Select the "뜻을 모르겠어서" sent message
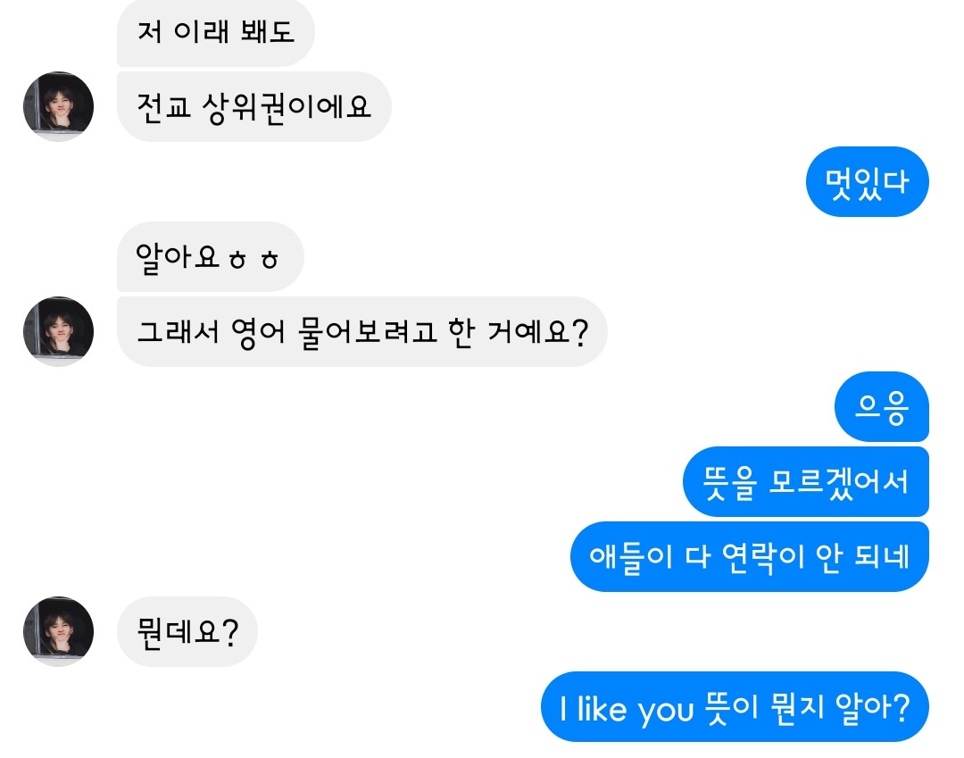Viewport: 964px width, 758px height. pyautogui.click(x=805, y=482)
